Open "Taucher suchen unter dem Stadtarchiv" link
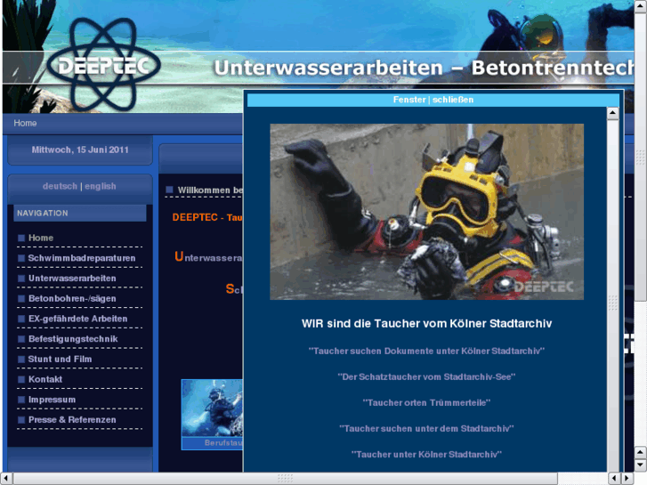This screenshot has width=647, height=485. [x=426, y=428]
